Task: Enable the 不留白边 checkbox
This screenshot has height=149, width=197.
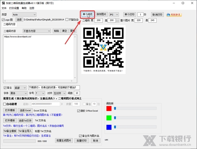Action: click(67, 20)
